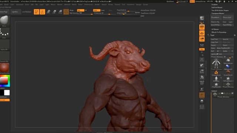Click the Ghost icon below the orange button

pyautogui.click(x=202, y=101)
